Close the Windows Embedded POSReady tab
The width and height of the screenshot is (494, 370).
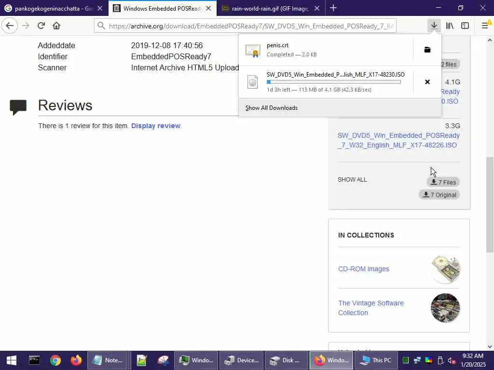pos(208,9)
